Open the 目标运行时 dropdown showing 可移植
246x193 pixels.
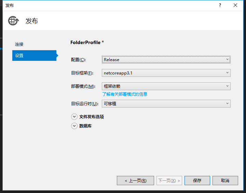pyautogui.click(x=166, y=104)
